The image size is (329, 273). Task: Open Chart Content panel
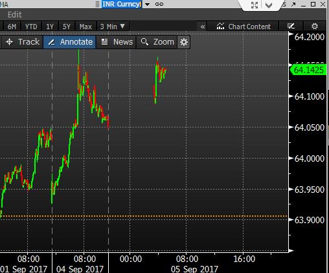click(244, 27)
